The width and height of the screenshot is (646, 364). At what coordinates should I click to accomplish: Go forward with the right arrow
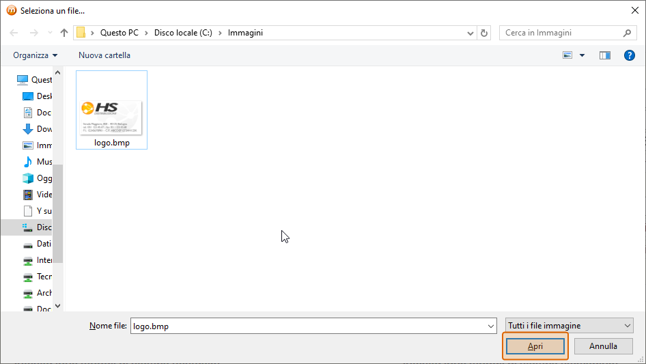pyautogui.click(x=33, y=33)
